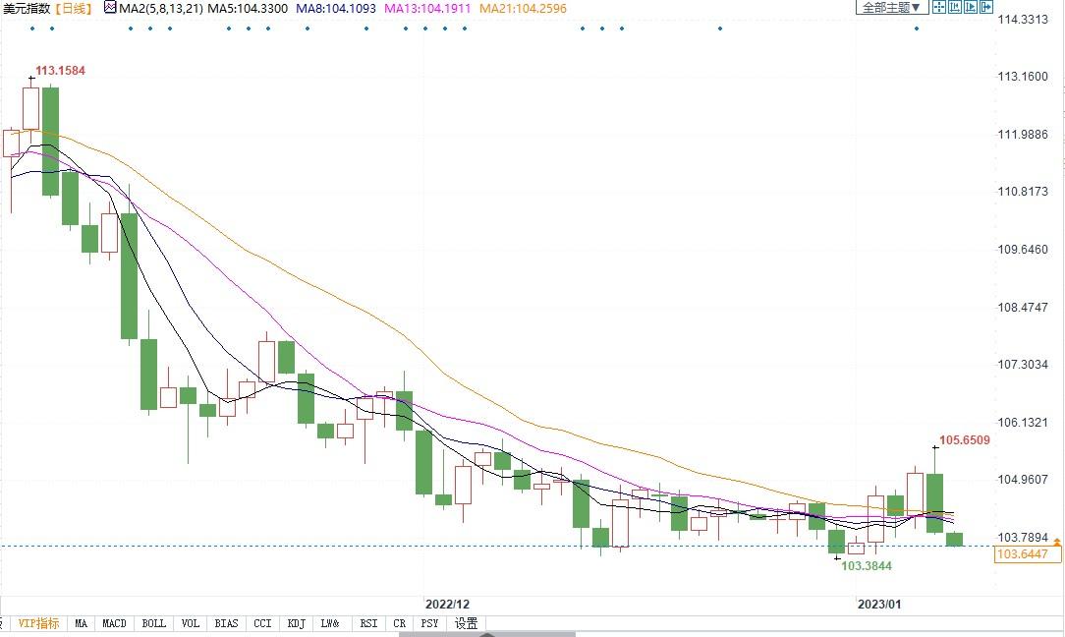Screen dimensions: 1065x637
Task: Click the crosshair cursor icon
Action: (x=938, y=7)
